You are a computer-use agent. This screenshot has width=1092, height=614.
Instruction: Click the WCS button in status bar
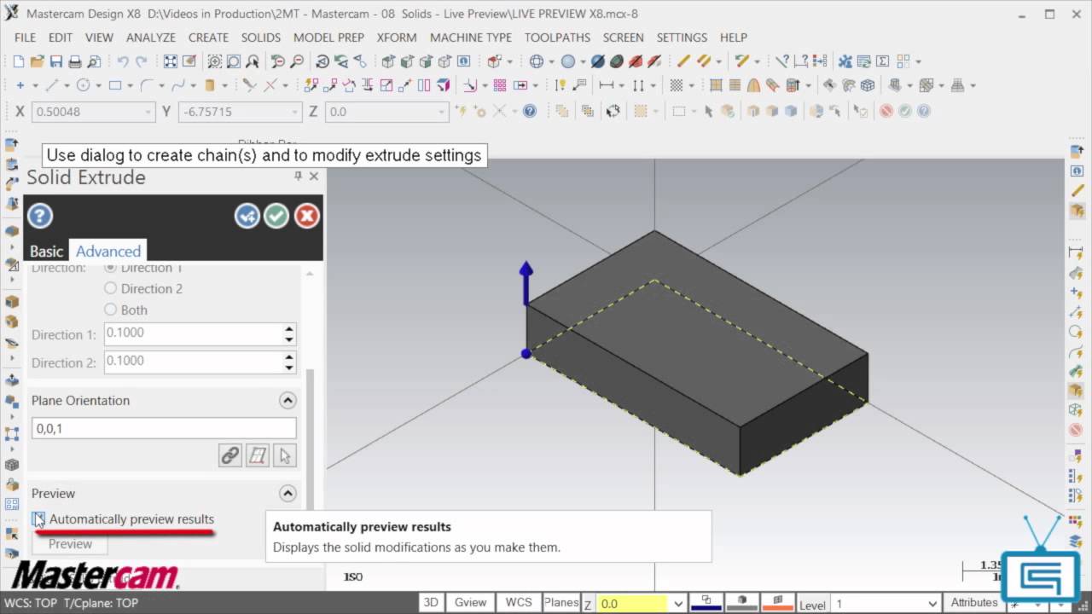point(519,602)
